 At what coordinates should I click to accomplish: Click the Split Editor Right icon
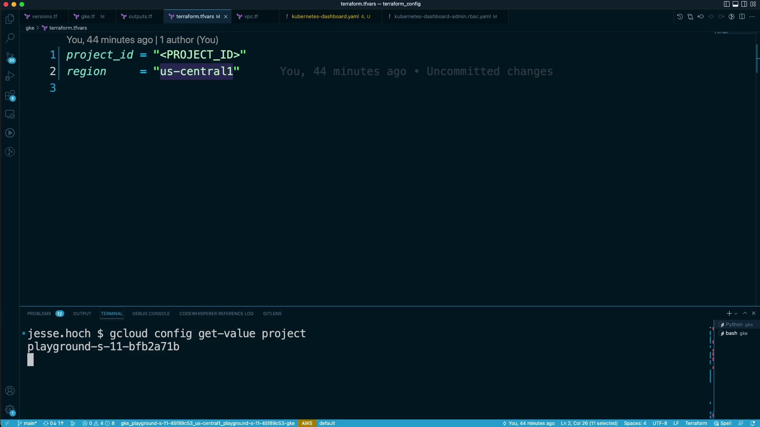(742, 17)
